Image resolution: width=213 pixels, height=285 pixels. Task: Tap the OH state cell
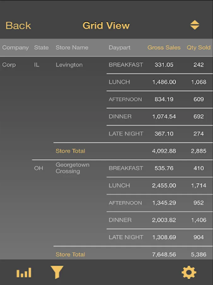point(38,168)
